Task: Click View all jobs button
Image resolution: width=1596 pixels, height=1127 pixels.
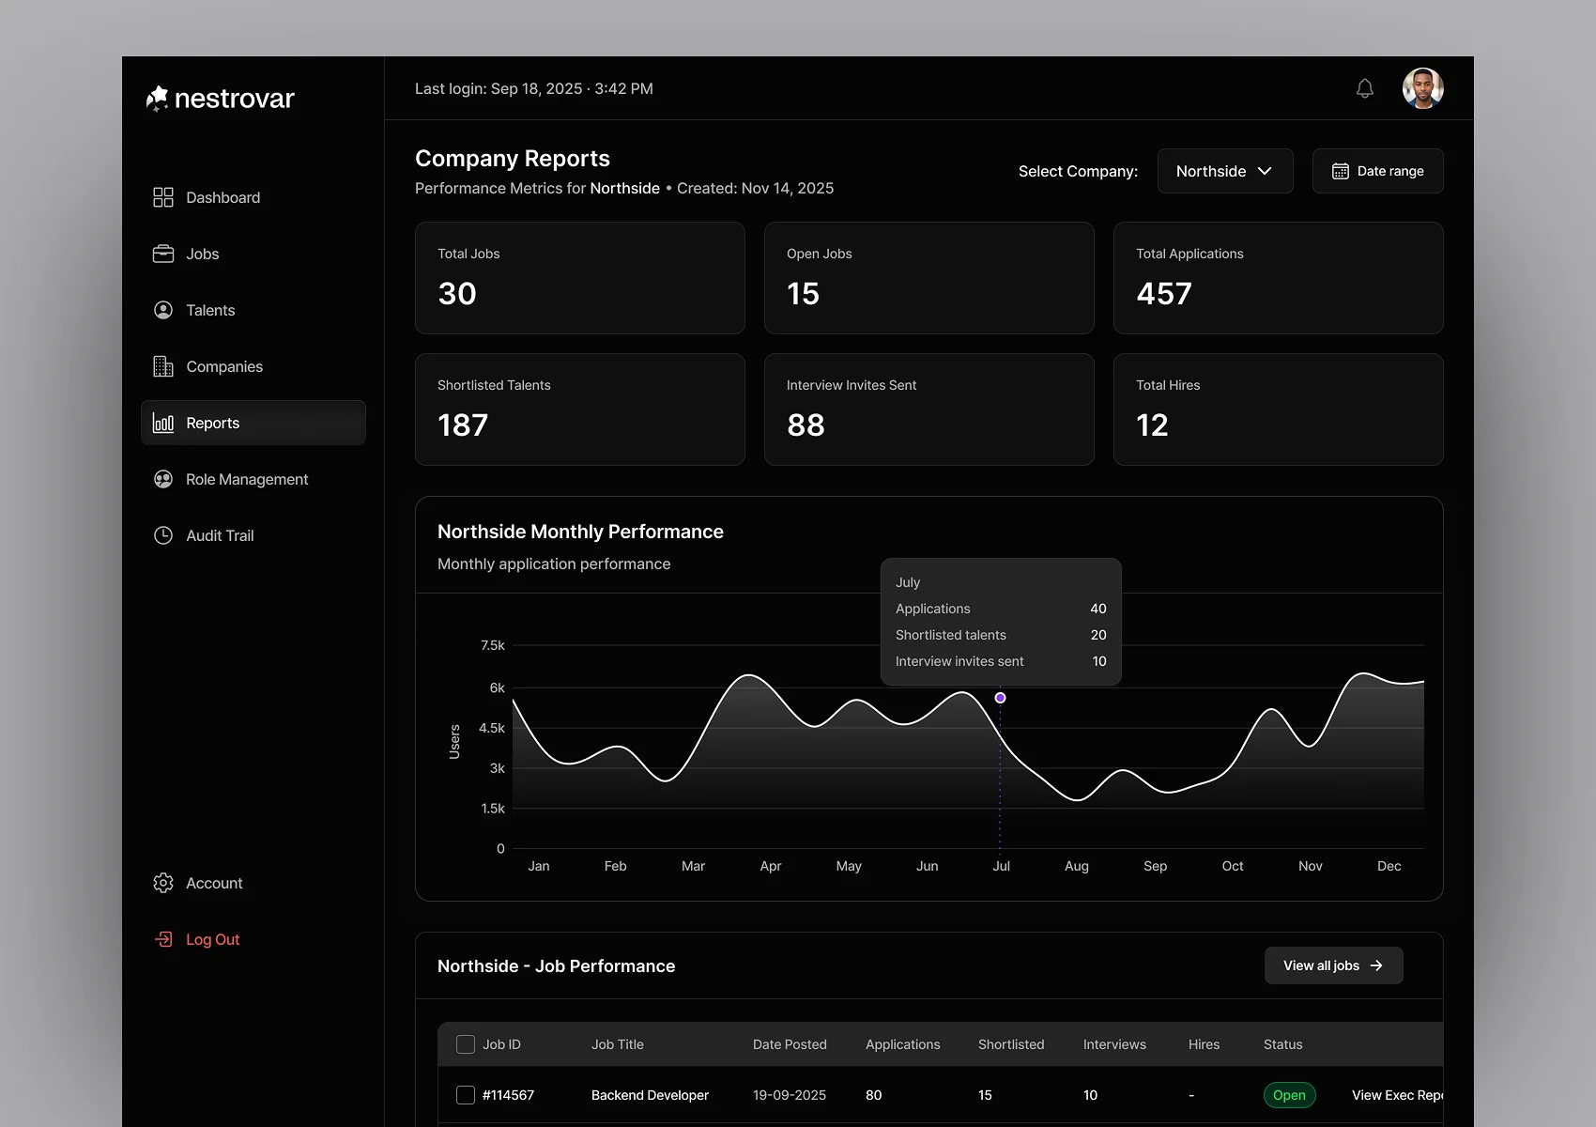Action: click(x=1334, y=965)
